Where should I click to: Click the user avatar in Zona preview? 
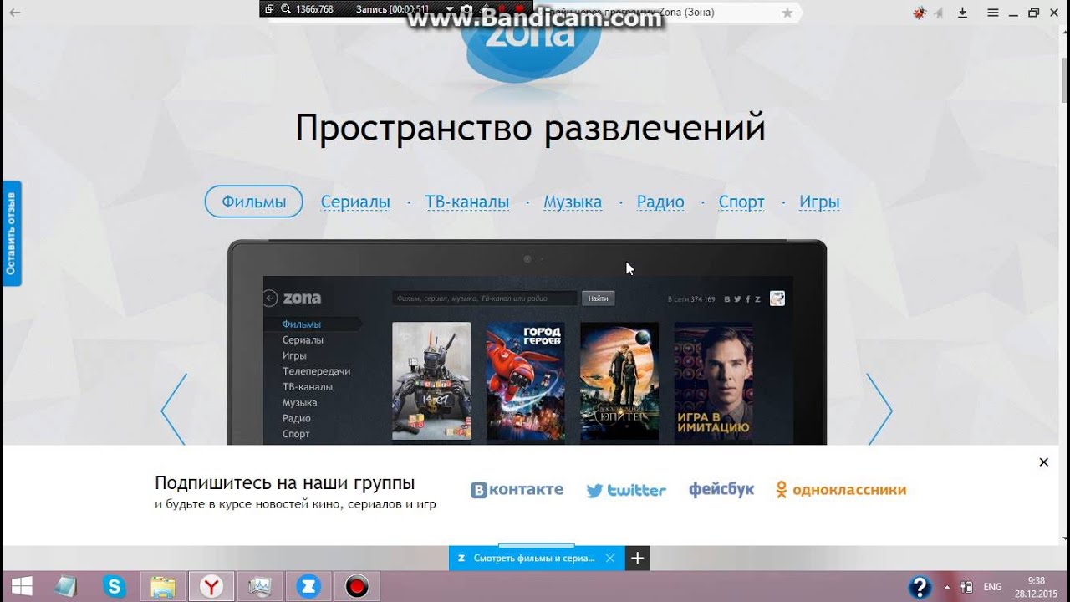coord(777,298)
